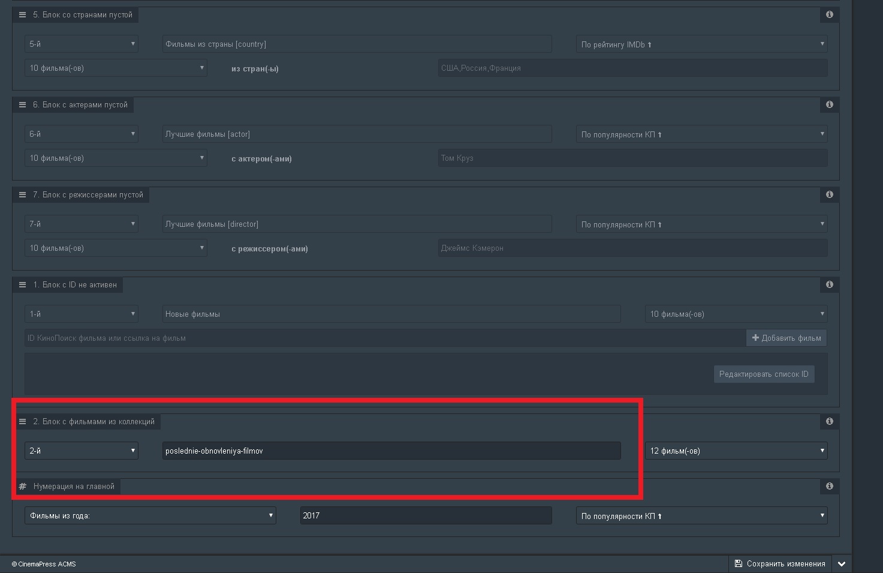Open the Фильмы из года dropdown
This screenshot has height=573, width=883.
tap(150, 515)
